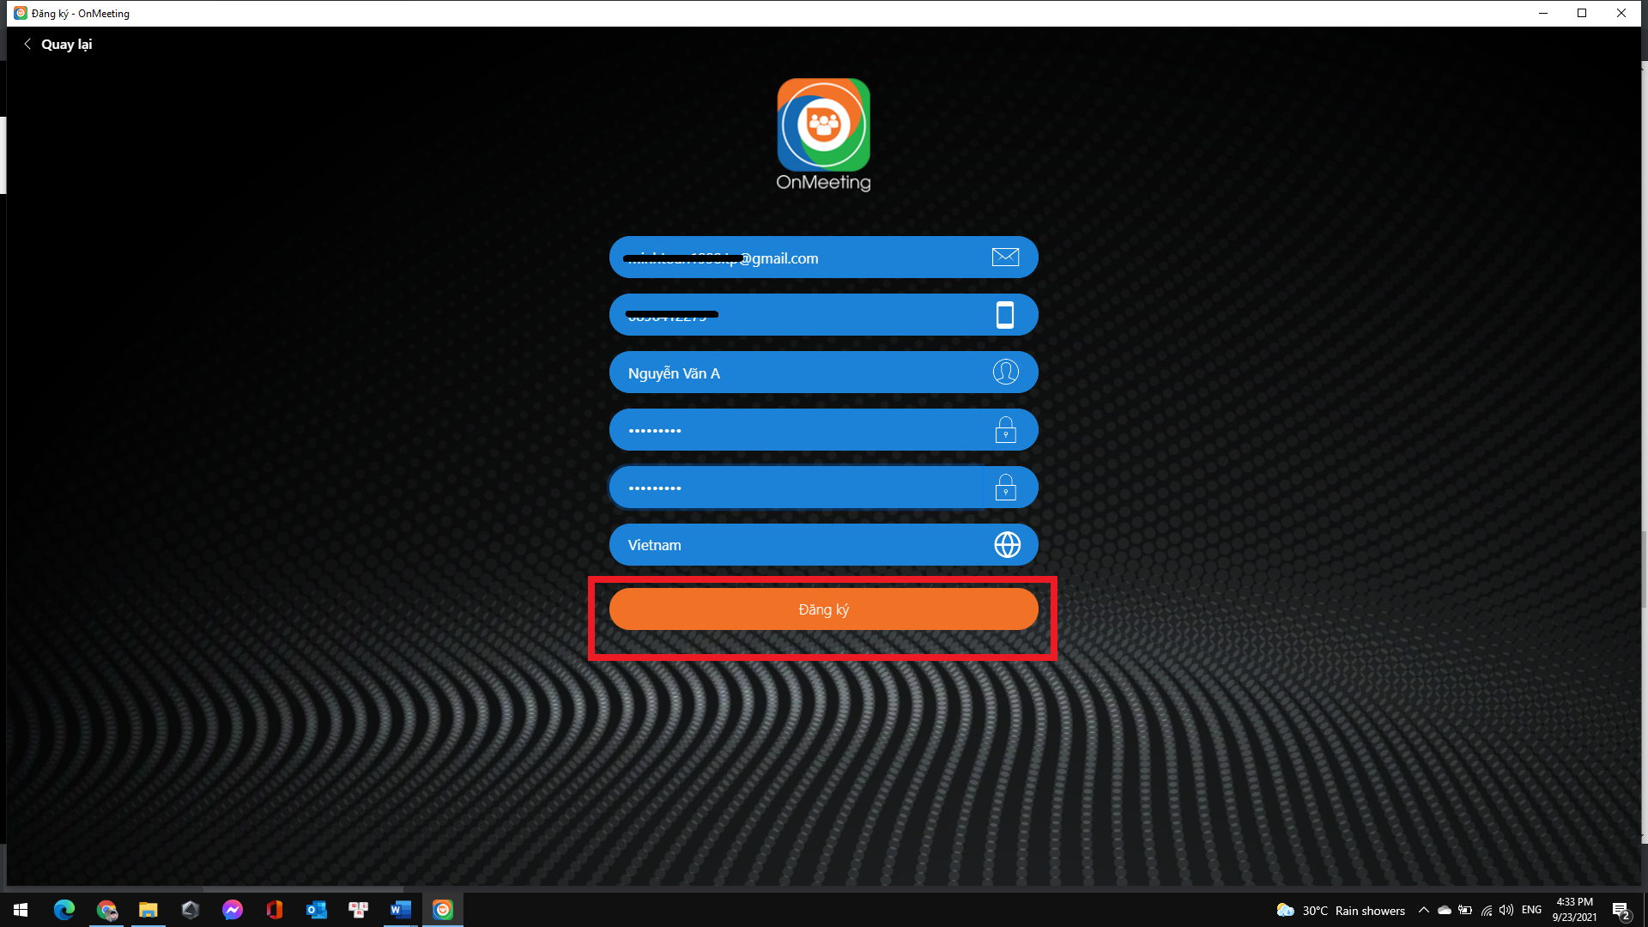The height and width of the screenshot is (927, 1648).
Task: Focus the email address input field
Action: tap(823, 257)
